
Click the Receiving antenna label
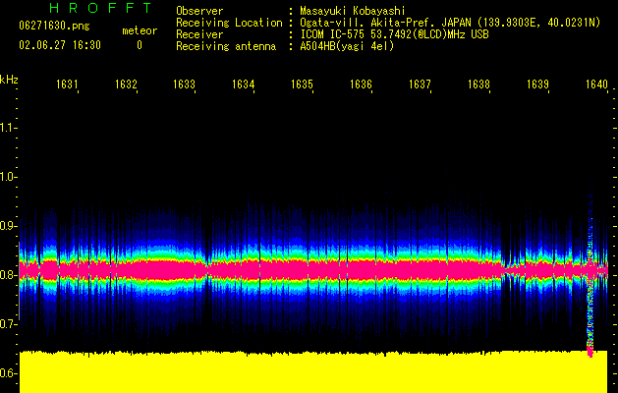click(x=226, y=46)
